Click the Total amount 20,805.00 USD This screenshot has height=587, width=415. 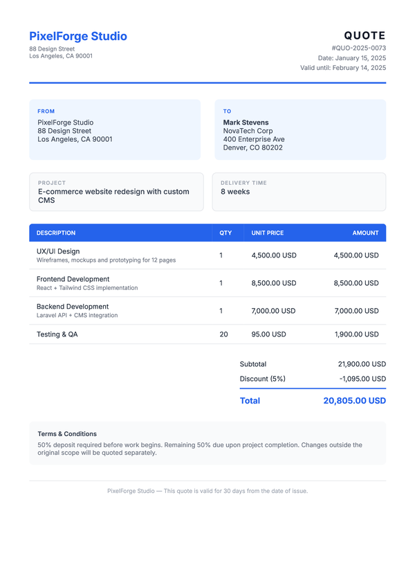(354, 401)
